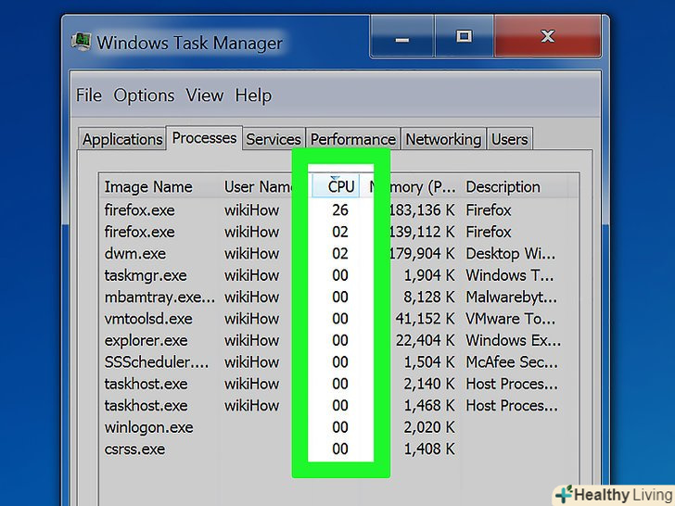The width and height of the screenshot is (675, 506).
Task: Select the Processes tab
Action: point(204,138)
